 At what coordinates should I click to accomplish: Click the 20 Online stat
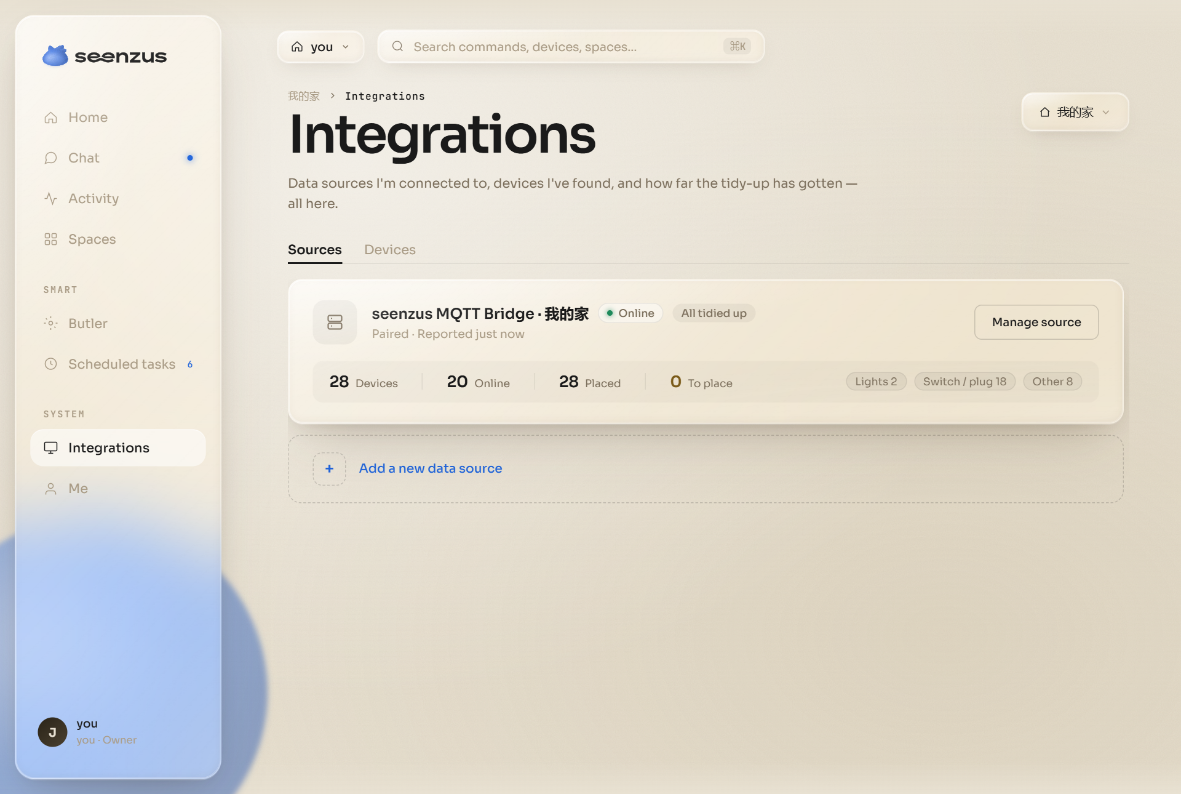pyautogui.click(x=479, y=382)
